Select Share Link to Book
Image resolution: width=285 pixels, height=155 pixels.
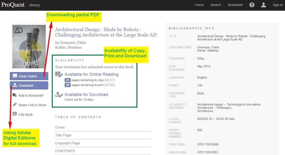pyautogui.click(x=32, y=105)
